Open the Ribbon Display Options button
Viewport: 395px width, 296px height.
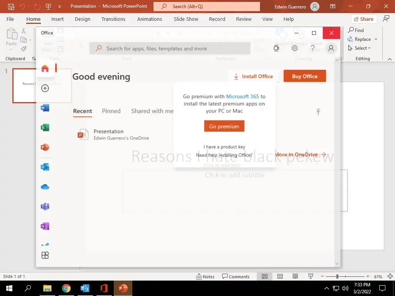pos(333,7)
